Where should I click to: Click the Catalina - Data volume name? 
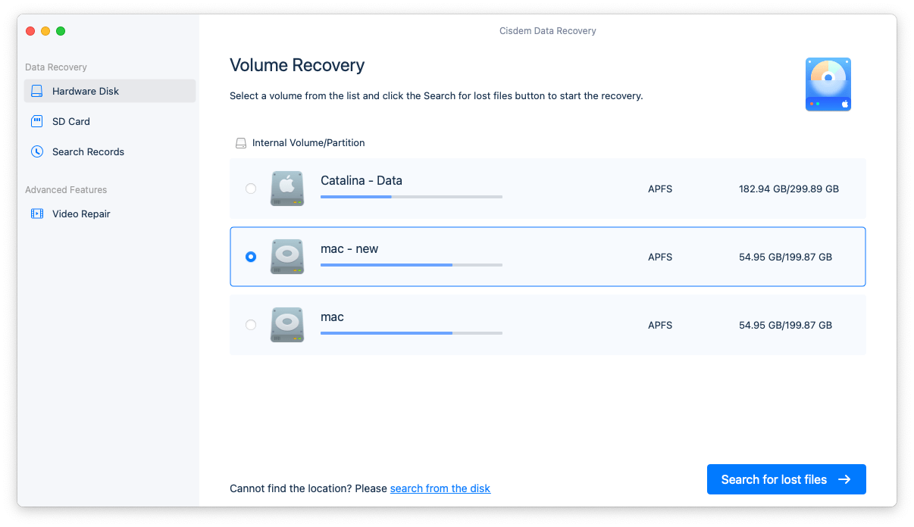(362, 180)
